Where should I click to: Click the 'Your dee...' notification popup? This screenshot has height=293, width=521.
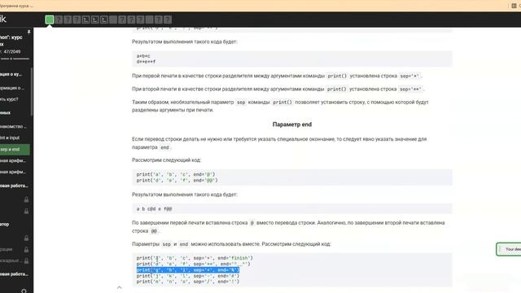point(509,249)
